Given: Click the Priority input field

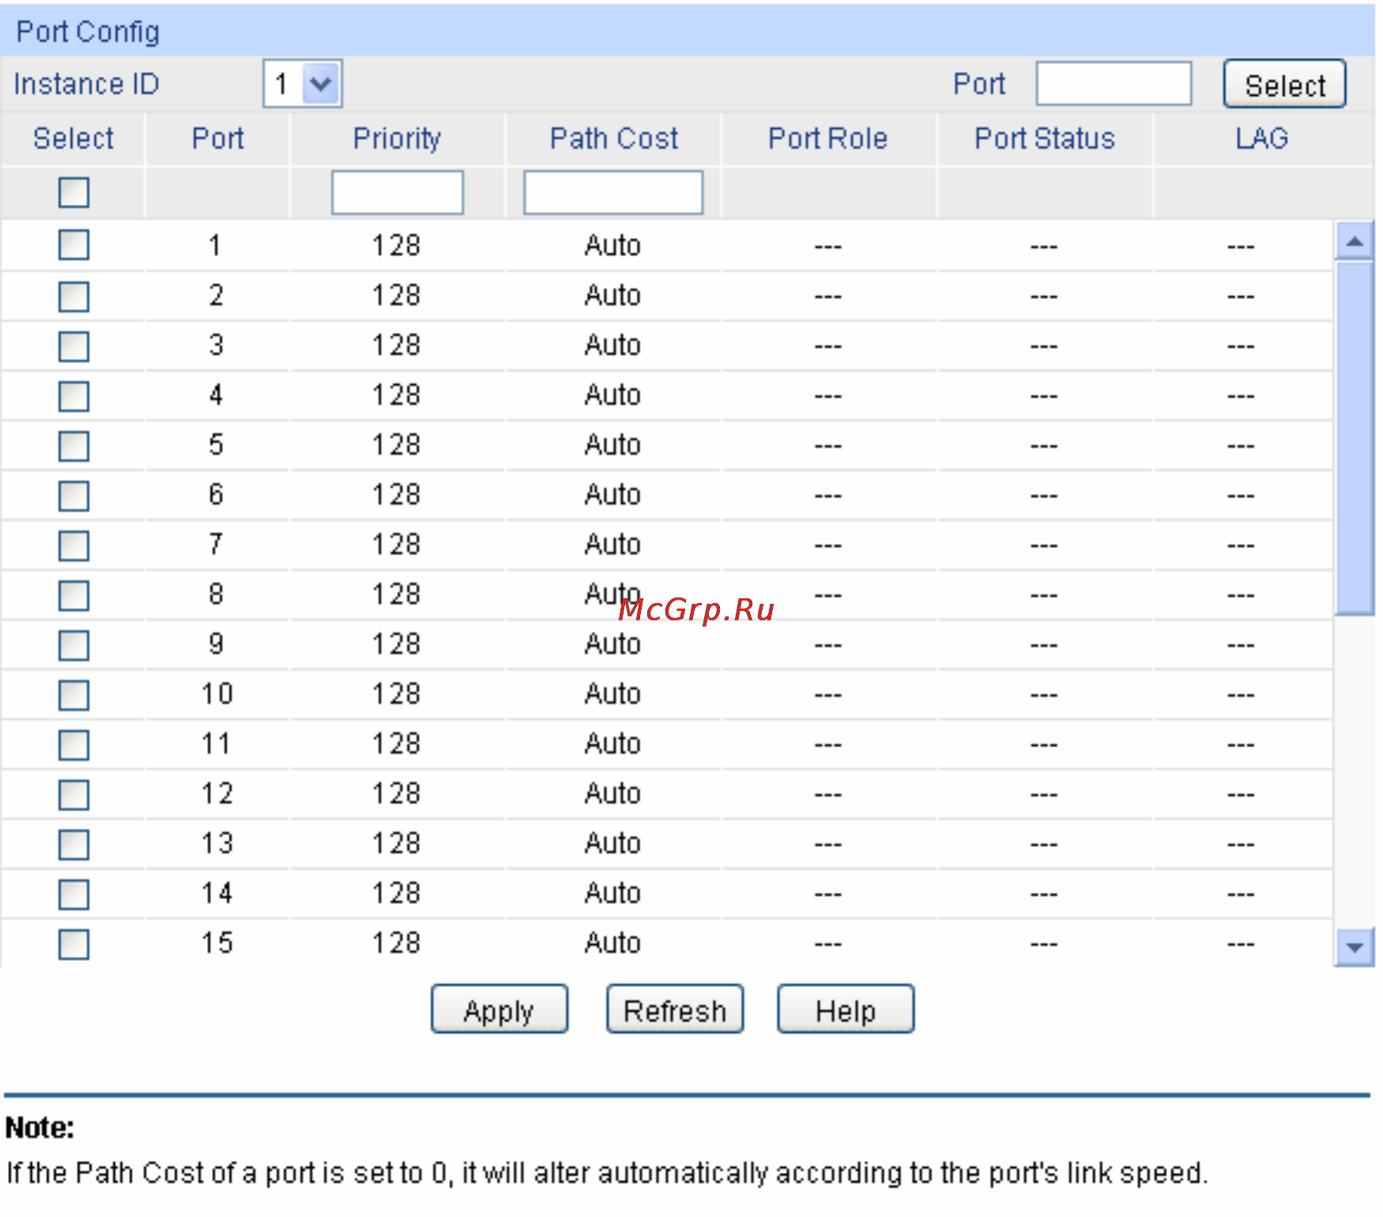Looking at the screenshot, I should [x=398, y=192].
